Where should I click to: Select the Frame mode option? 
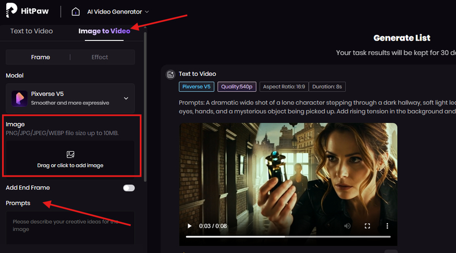click(40, 57)
